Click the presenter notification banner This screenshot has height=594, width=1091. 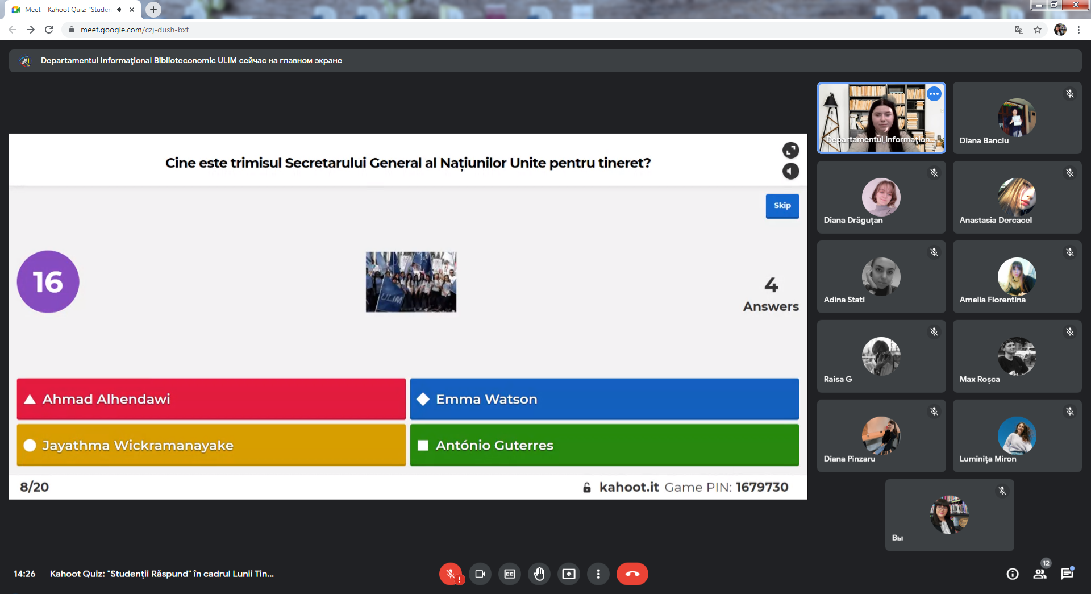click(545, 61)
